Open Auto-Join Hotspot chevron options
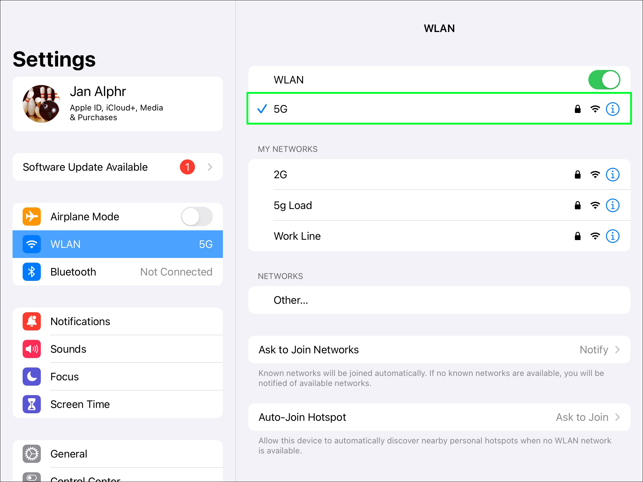The image size is (643, 482). 617,417
